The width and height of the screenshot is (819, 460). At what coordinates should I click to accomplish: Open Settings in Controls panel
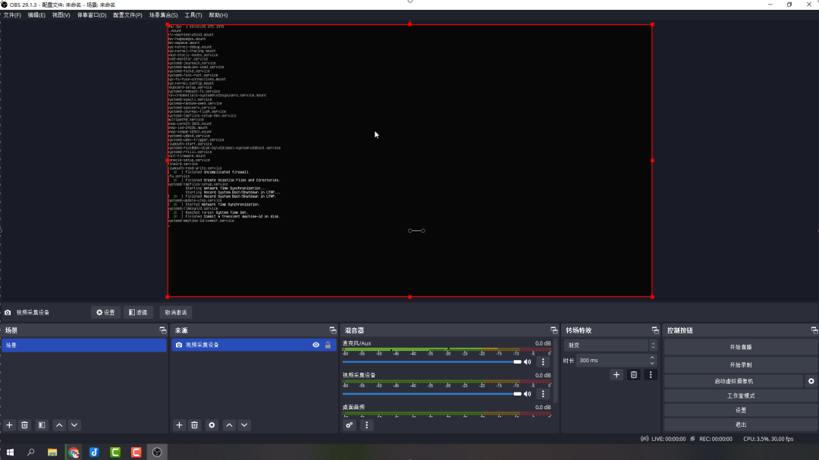741,411
